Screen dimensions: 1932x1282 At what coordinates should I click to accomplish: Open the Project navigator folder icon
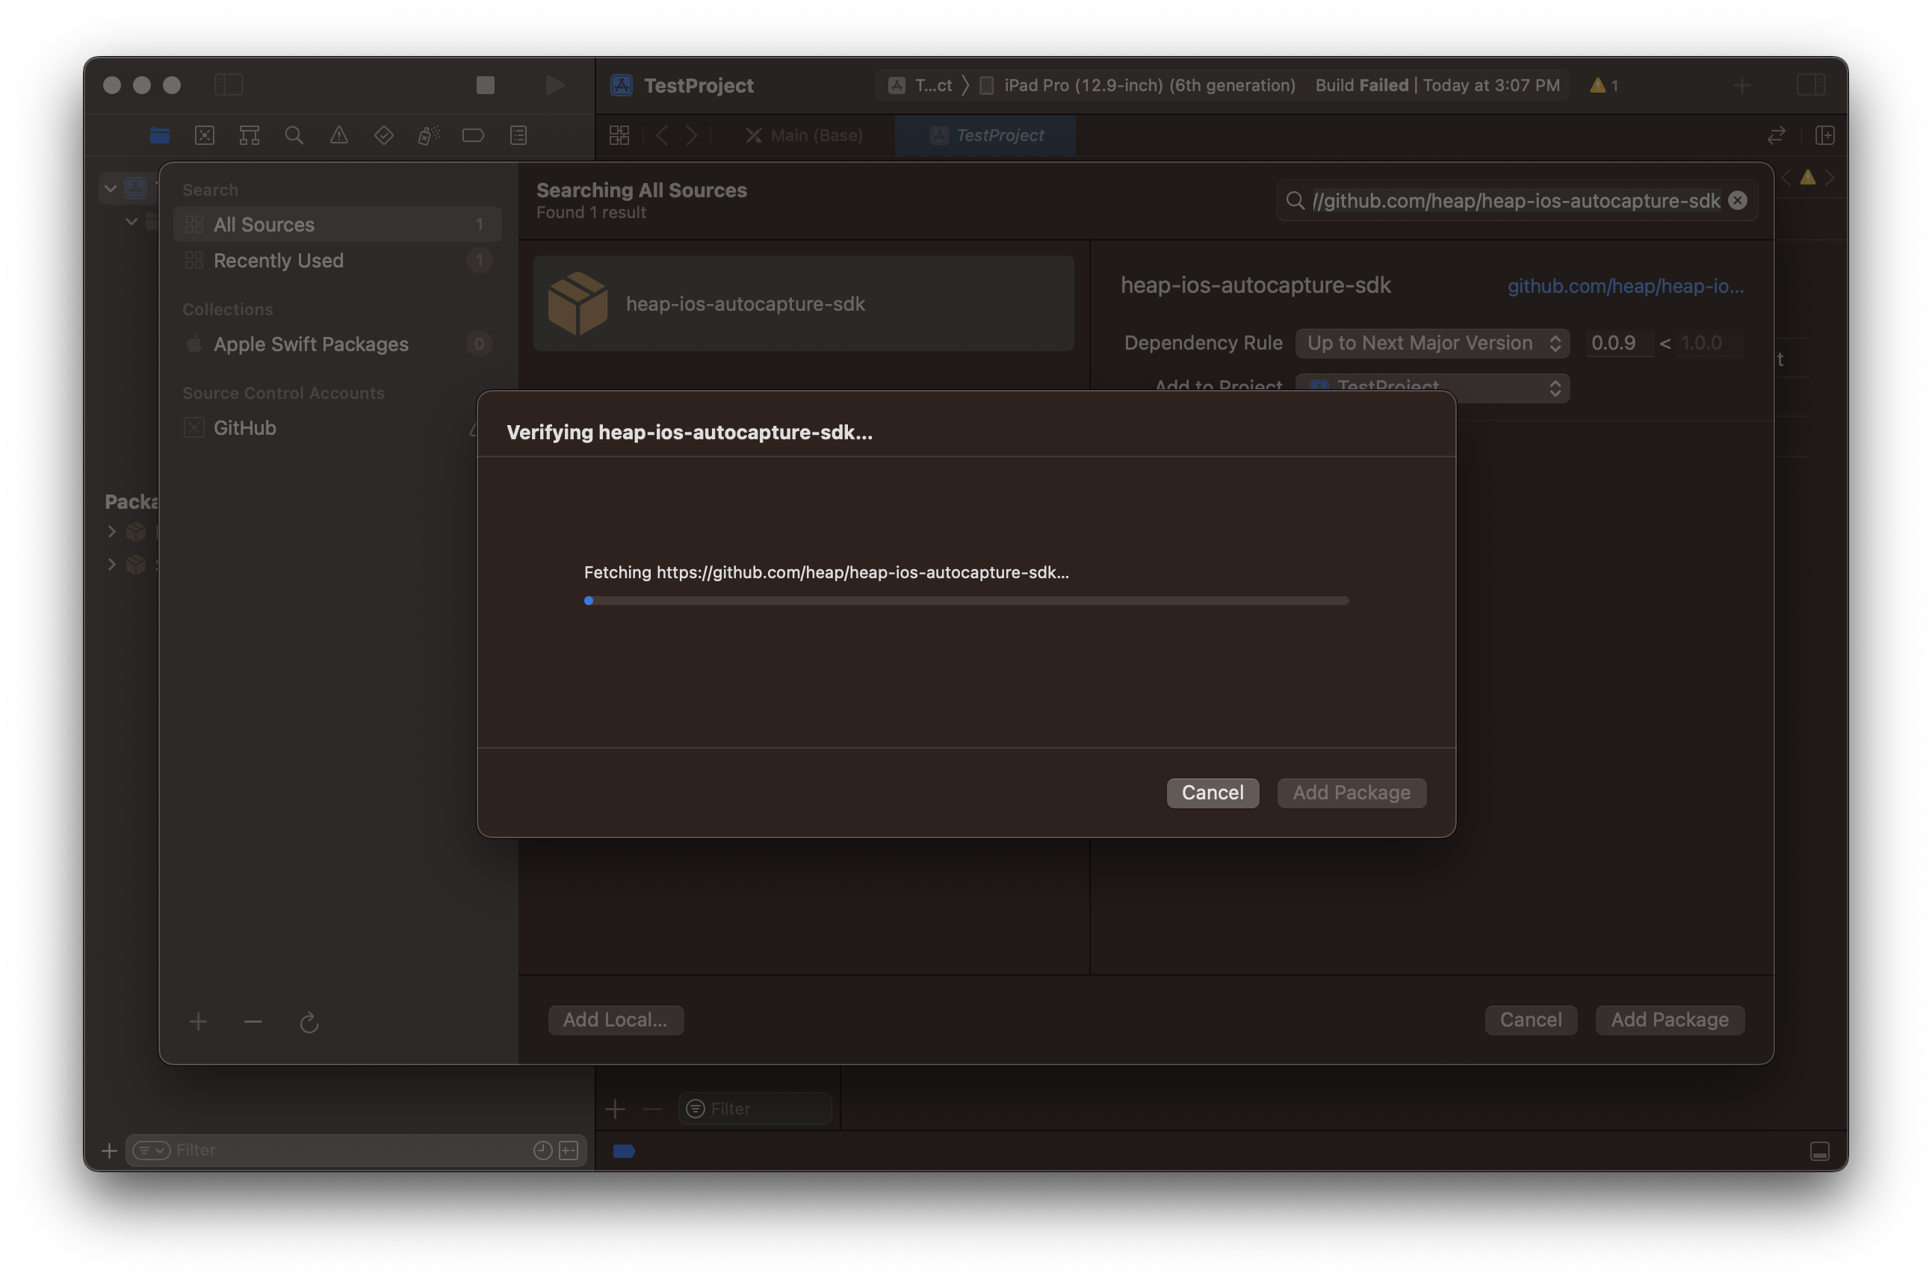click(159, 136)
